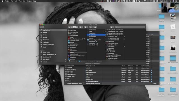The height and width of the screenshot is (101, 179).
Task: Select John's MacBook Pro (3) location
Action: point(49,55)
